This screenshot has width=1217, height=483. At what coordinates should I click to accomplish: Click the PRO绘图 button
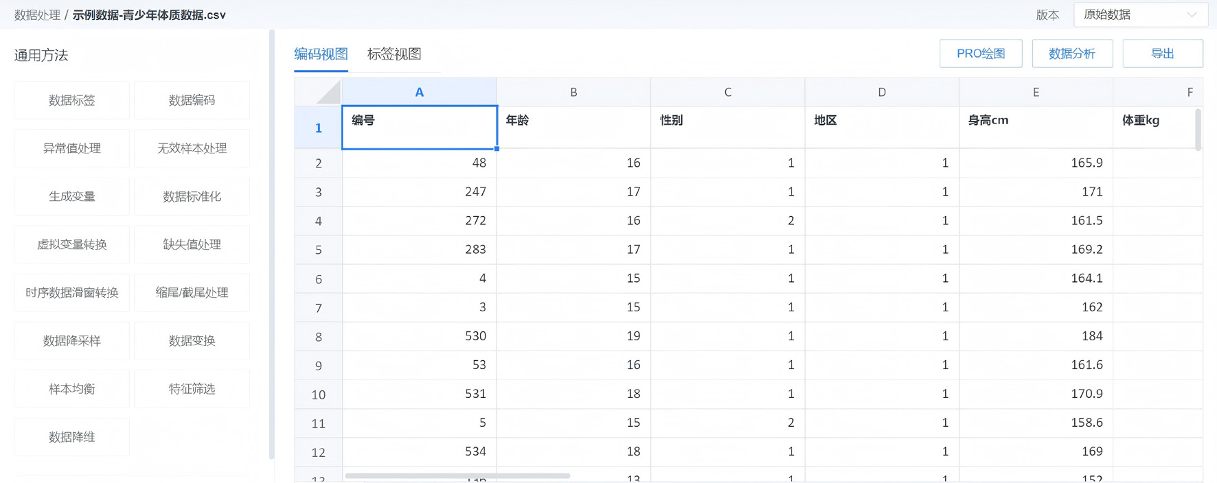click(x=981, y=54)
